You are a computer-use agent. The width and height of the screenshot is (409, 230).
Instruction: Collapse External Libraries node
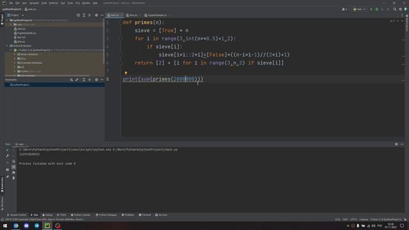7,45
